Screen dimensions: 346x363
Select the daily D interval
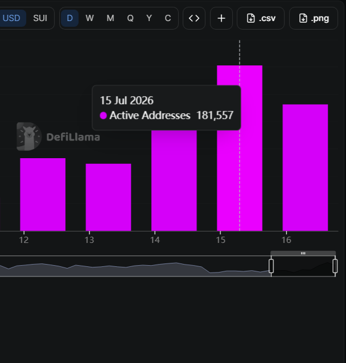coord(69,18)
